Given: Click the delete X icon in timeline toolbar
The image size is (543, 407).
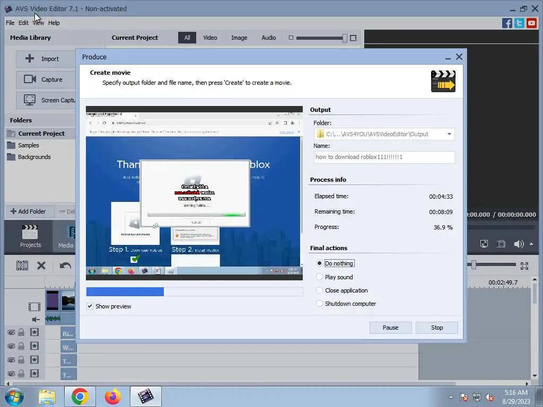Looking at the screenshot, I should [41, 266].
